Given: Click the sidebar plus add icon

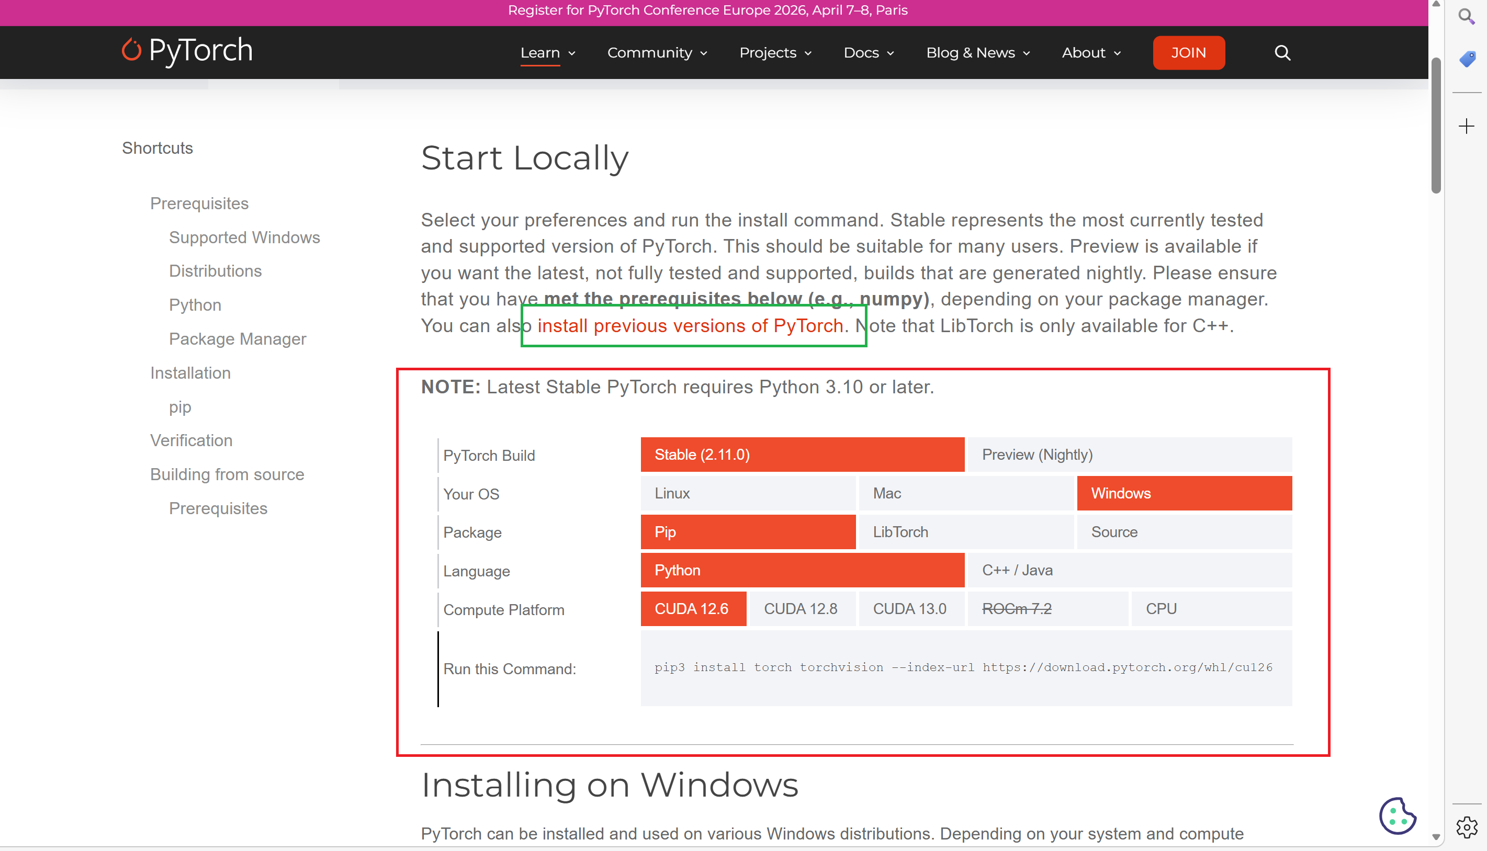Looking at the screenshot, I should [1466, 126].
